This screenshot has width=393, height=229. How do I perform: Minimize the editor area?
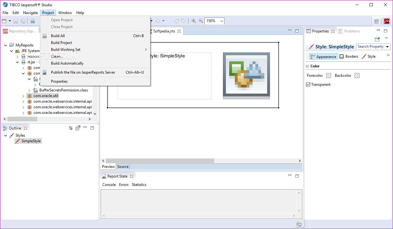290,31
